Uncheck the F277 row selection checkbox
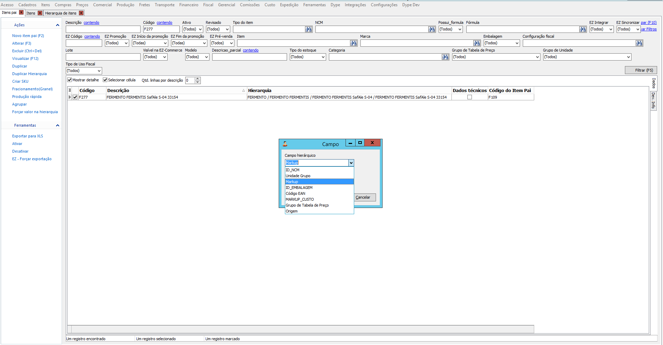 75,97
